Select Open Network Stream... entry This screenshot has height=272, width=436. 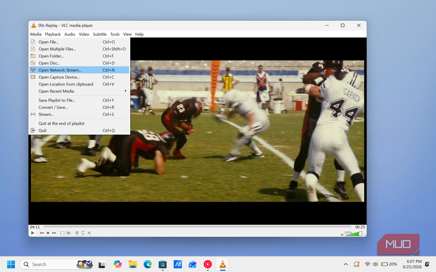[x=79, y=70]
